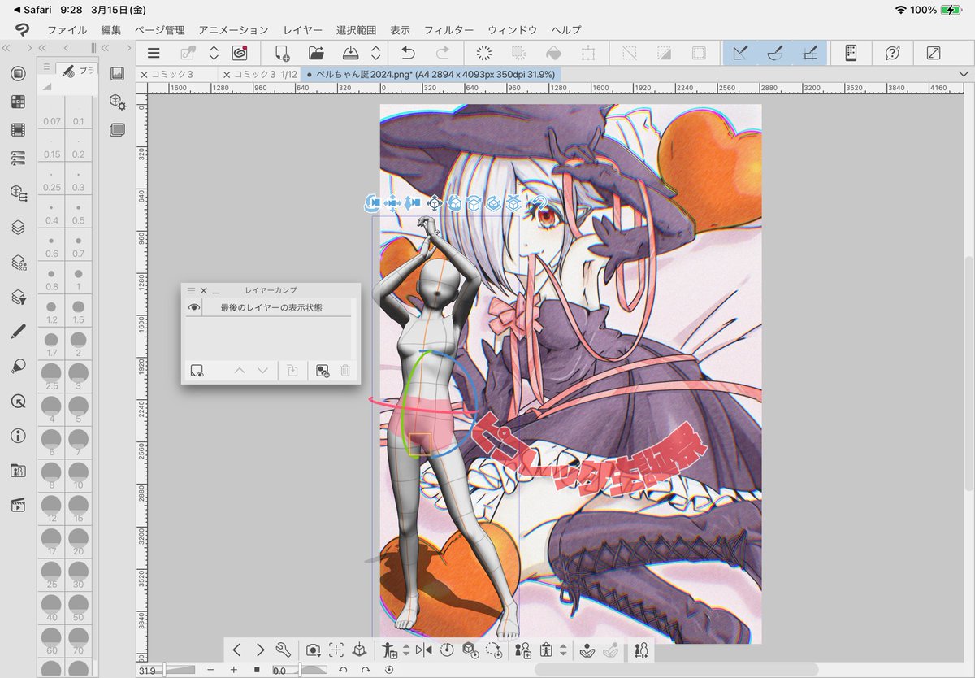Image resolution: width=975 pixels, height=678 pixels.
Task: Open Clip Studio app logo menu
Action: [22, 29]
